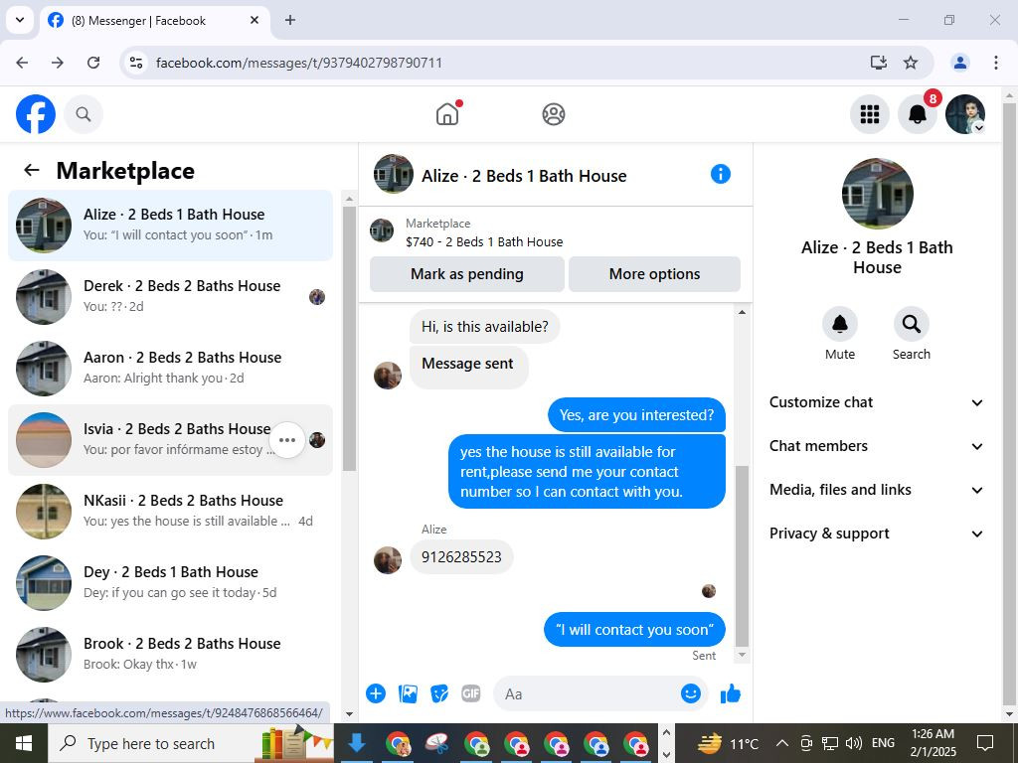Select the Messenger | Facebook tab
Viewport: 1018px width, 763px height.
154,20
